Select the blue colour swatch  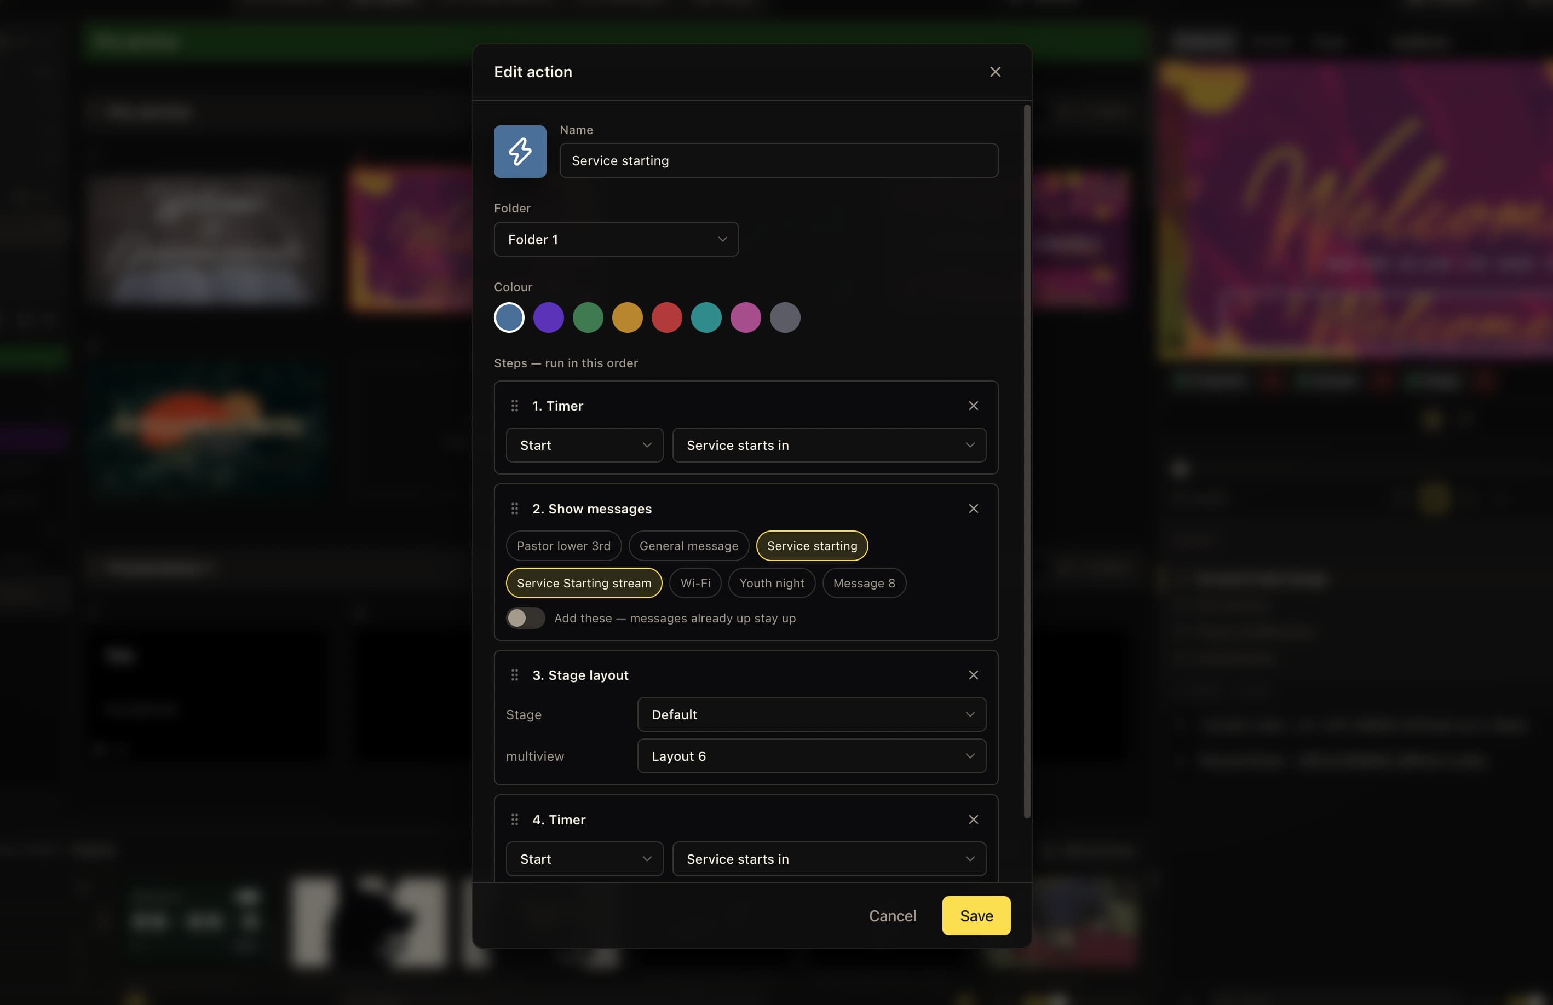pyautogui.click(x=509, y=317)
